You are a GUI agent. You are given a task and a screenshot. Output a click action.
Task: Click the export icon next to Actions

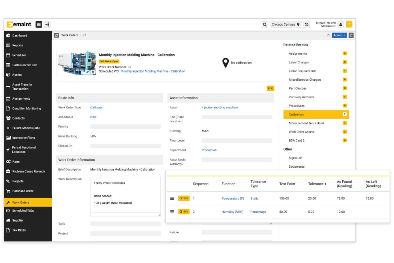351,35
